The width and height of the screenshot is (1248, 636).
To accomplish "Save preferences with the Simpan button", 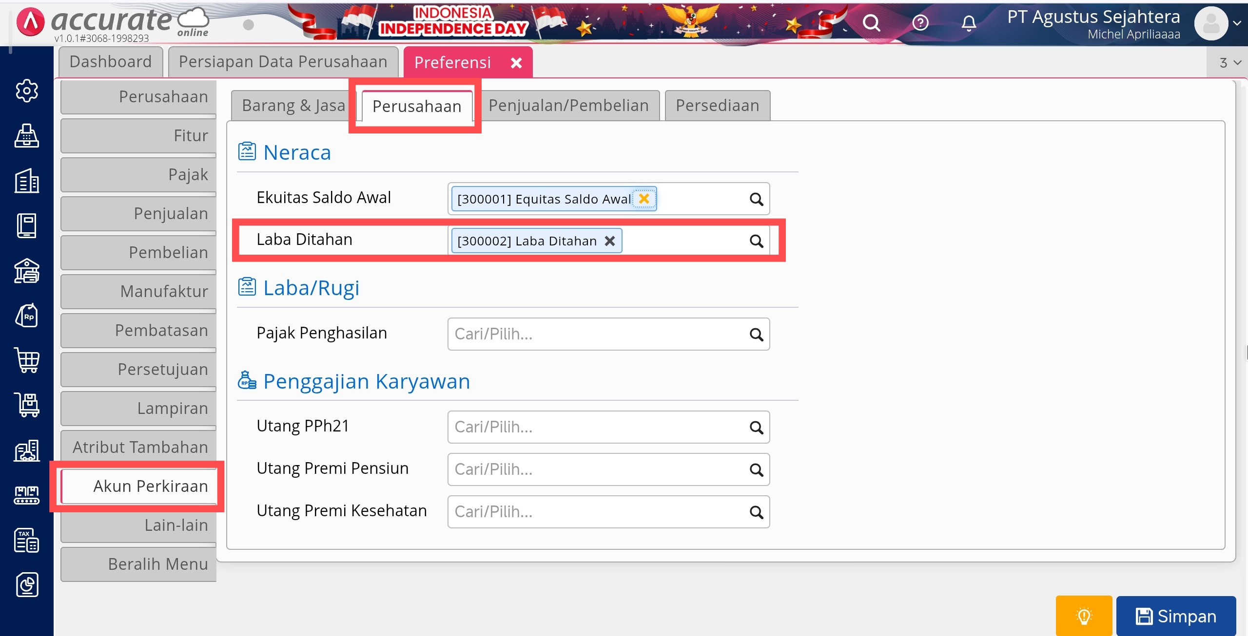I will (1176, 616).
